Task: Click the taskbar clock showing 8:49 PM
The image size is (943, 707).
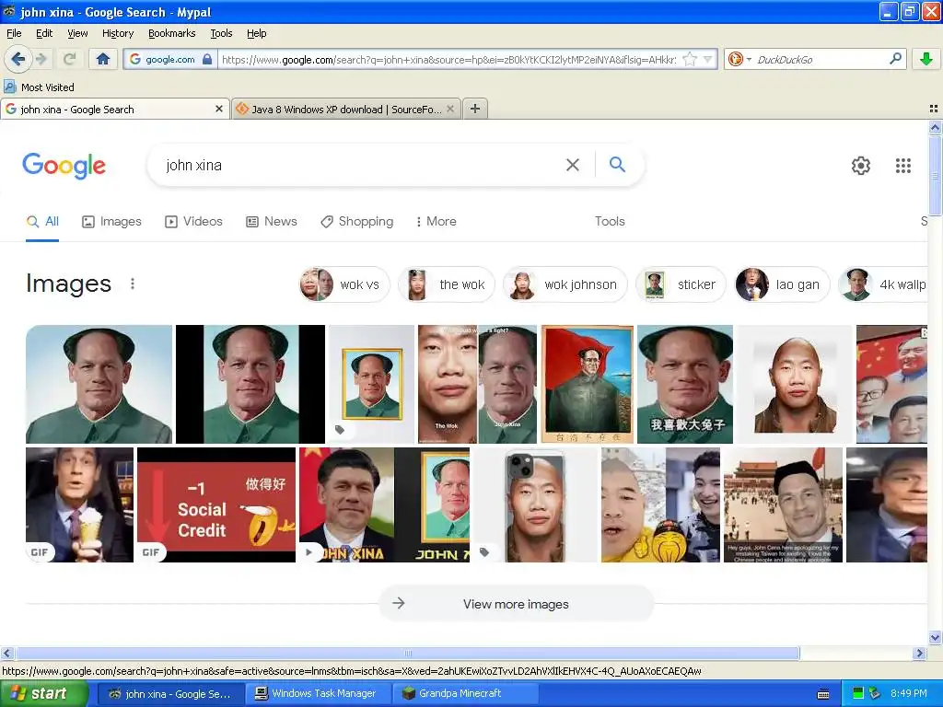Action: coord(908,693)
